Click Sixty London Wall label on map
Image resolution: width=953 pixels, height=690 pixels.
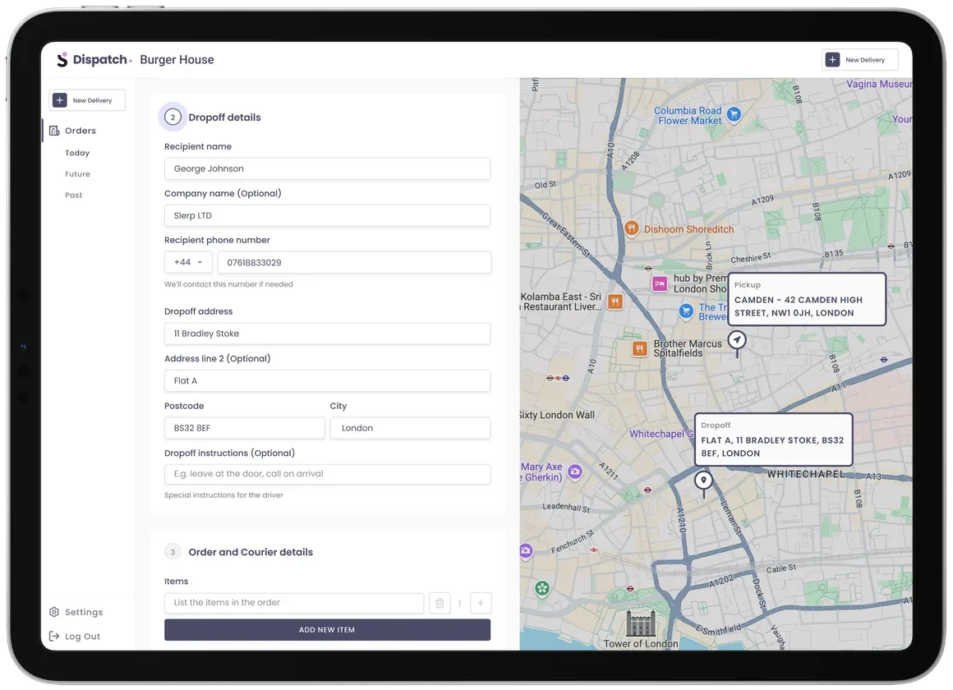click(x=557, y=415)
